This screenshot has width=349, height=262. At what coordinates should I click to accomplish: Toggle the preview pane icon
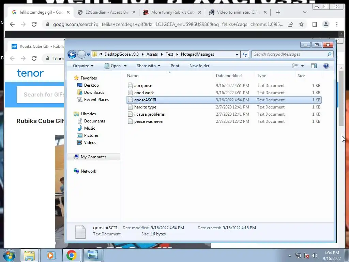314,66
